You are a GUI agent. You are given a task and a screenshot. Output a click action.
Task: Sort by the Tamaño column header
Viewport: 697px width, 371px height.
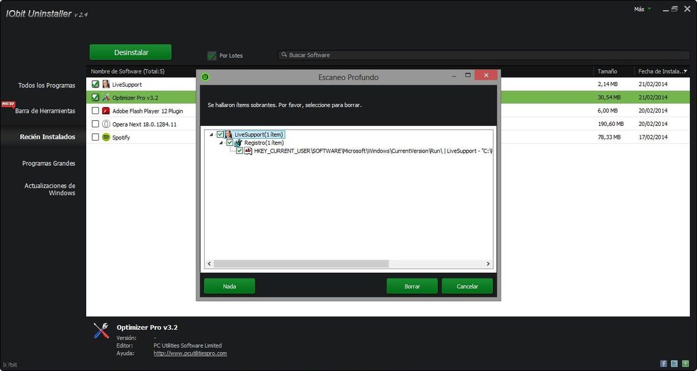point(607,71)
